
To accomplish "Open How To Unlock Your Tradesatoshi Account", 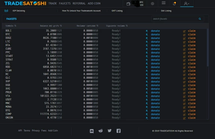I will click(81, 11).
